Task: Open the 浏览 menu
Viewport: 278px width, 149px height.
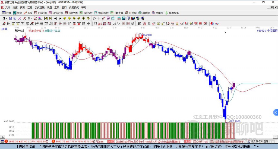Action: click(x=15, y=7)
